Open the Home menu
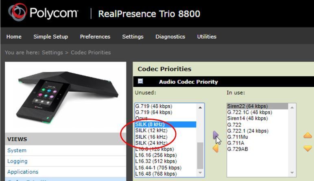Screen dimensions: 314x181 pos(14,37)
